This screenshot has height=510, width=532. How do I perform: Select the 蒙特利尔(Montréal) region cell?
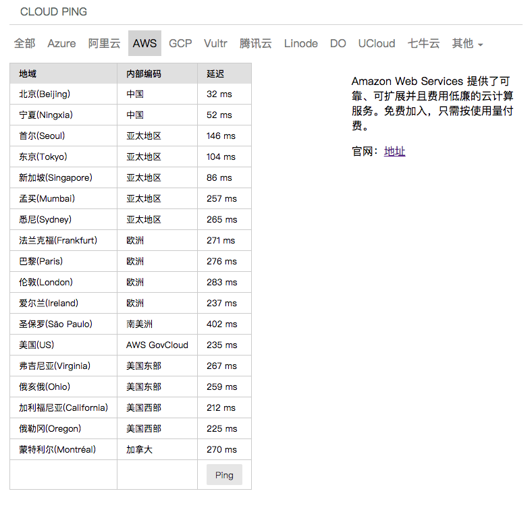[63, 450]
